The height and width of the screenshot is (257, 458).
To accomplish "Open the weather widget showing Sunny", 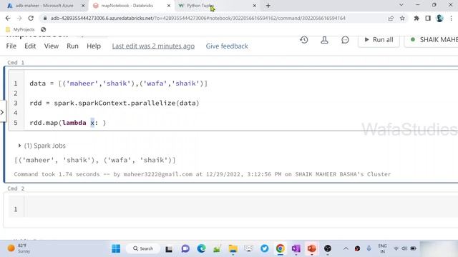I will click(x=19, y=248).
